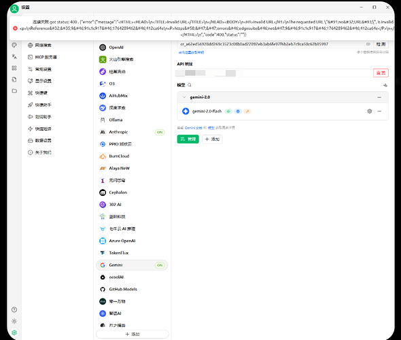
Task: Select the Alaya NeW provider
Action: [x=132, y=169]
